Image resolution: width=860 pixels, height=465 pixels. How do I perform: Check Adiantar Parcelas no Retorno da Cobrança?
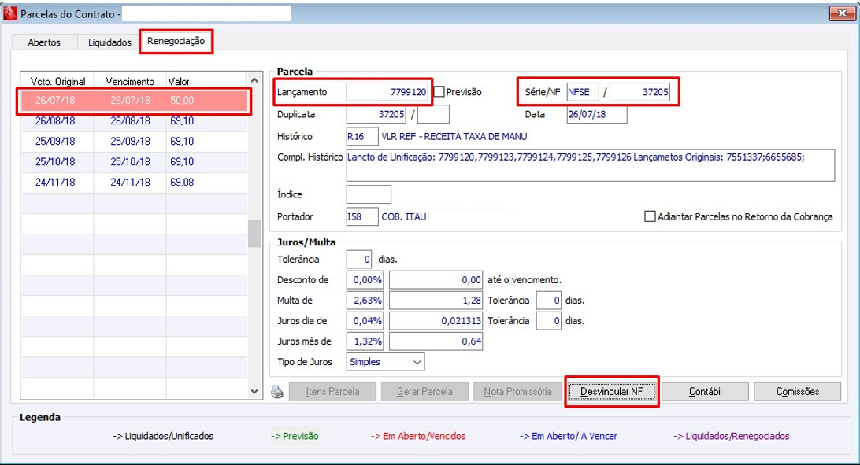click(650, 216)
